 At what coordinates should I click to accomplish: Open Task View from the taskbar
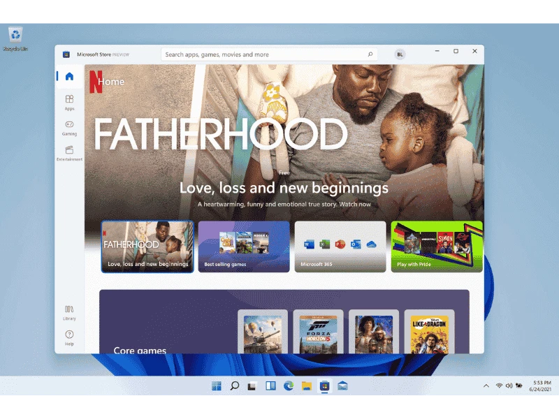252,386
